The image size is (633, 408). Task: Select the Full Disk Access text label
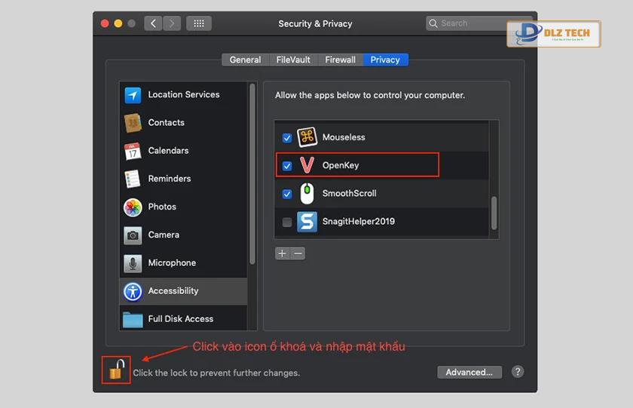[180, 319]
